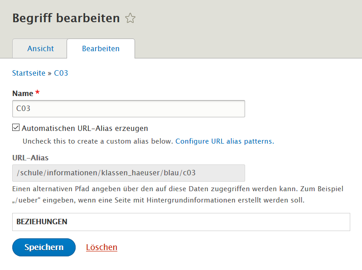Open the C03 breadcrumb link

pyautogui.click(x=61, y=72)
